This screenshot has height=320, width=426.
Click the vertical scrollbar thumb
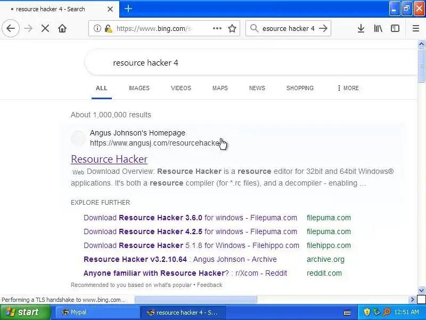[421, 65]
